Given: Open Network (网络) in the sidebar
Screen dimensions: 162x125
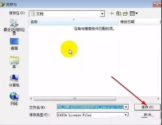Looking at the screenshot, I should 14,99.
